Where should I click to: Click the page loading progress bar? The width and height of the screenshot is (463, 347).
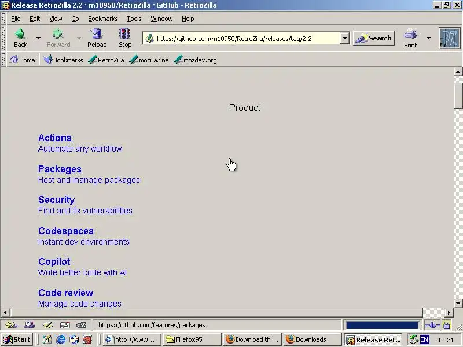[383, 325]
